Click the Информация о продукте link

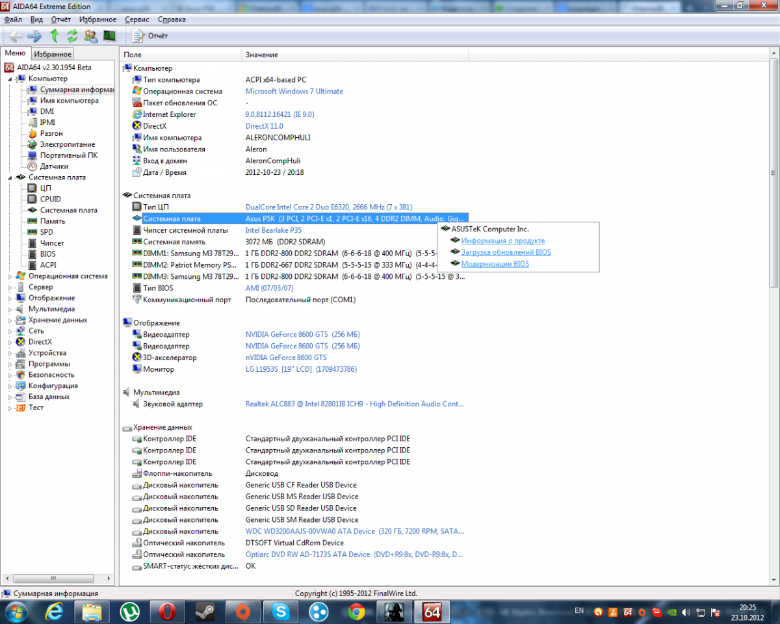pyautogui.click(x=502, y=240)
